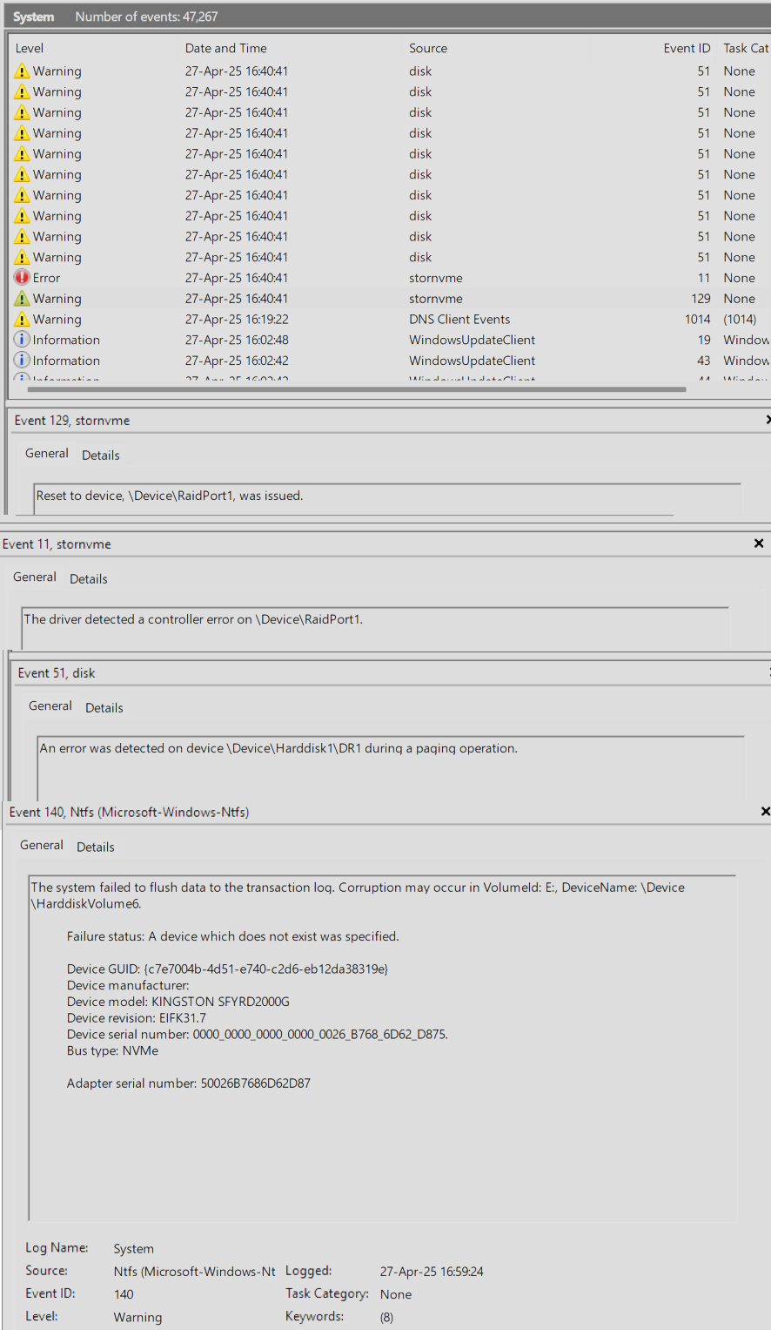Click the Event ID 1014 cell
The width and height of the screenshot is (771, 1330).
pos(697,320)
